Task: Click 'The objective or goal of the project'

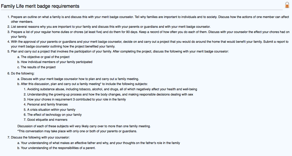Action: 45,57
